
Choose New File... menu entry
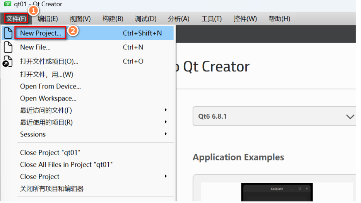pos(88,47)
